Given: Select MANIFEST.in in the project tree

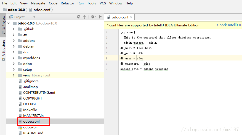Looking at the screenshot, I should (33, 116).
